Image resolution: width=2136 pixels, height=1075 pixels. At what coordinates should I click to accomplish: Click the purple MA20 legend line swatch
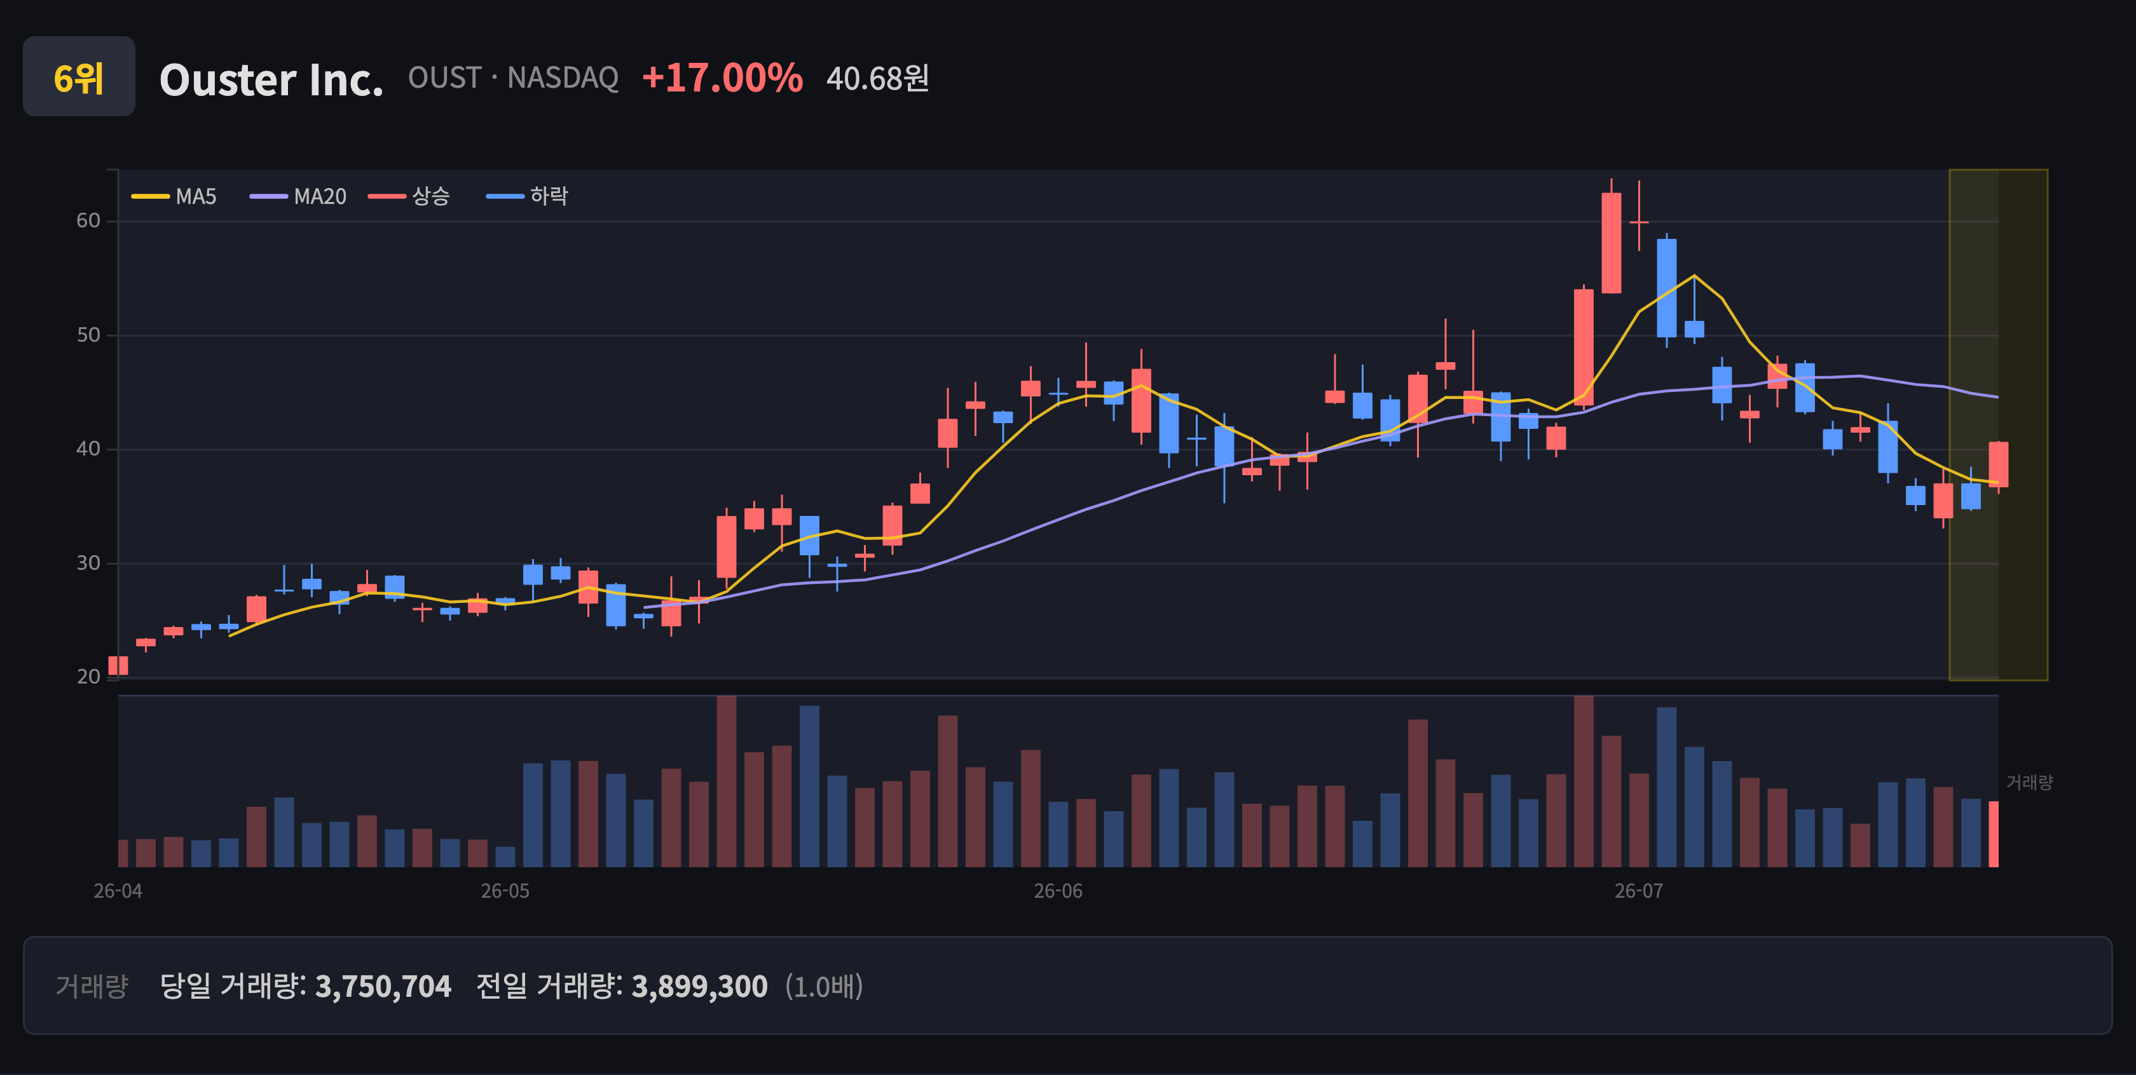point(269,196)
